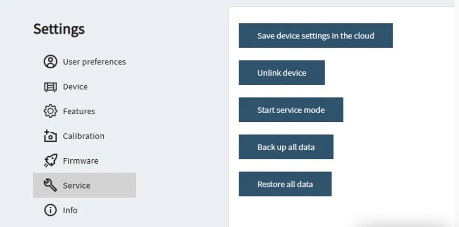Click the Settings heading text

(59, 29)
